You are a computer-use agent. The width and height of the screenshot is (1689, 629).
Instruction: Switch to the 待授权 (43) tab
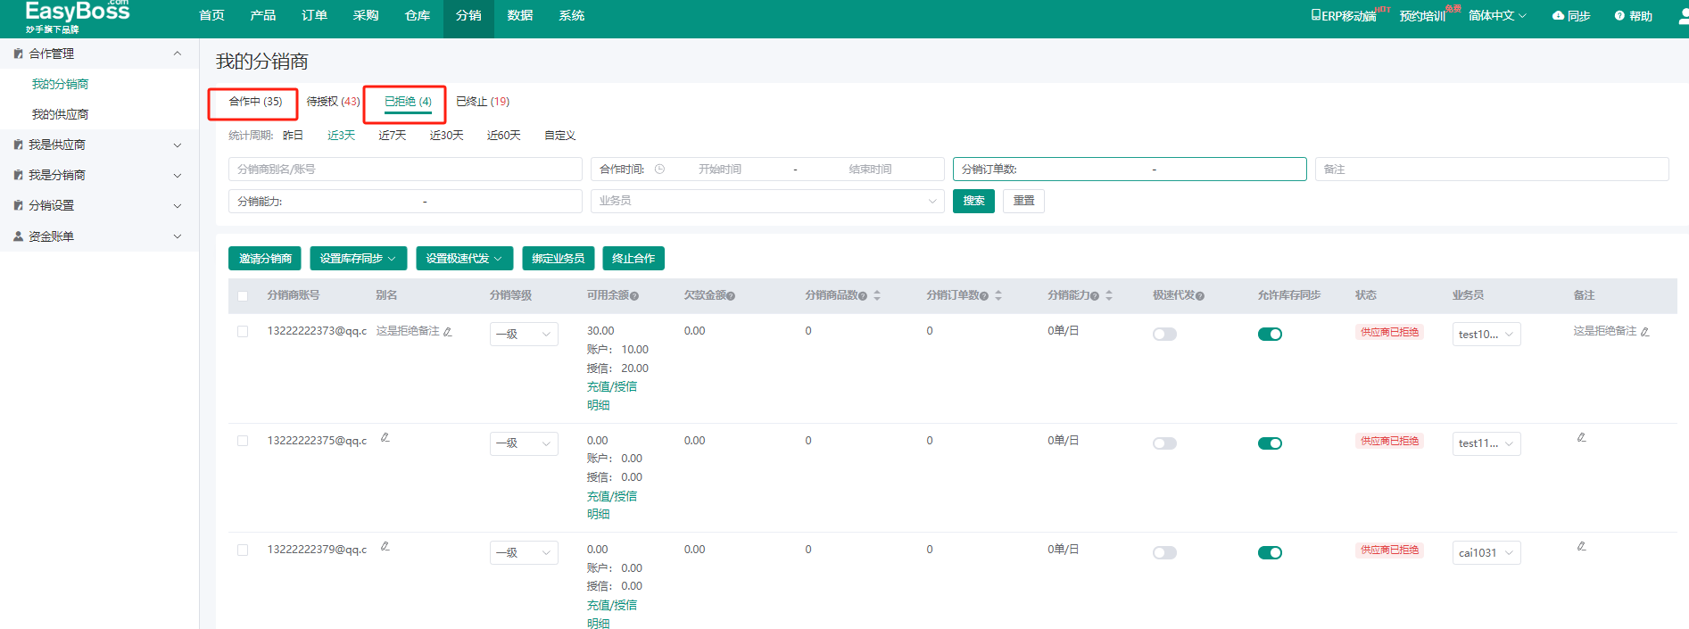tap(333, 102)
